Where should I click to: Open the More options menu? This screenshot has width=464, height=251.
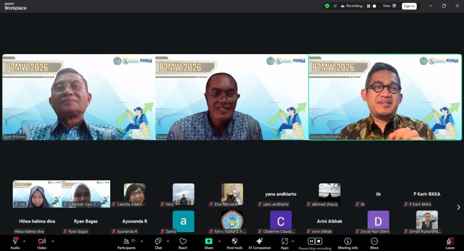click(x=374, y=242)
